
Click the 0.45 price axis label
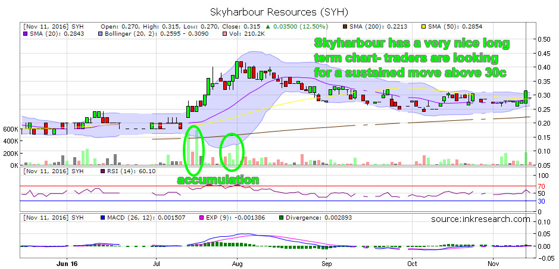pyautogui.click(x=544, y=54)
